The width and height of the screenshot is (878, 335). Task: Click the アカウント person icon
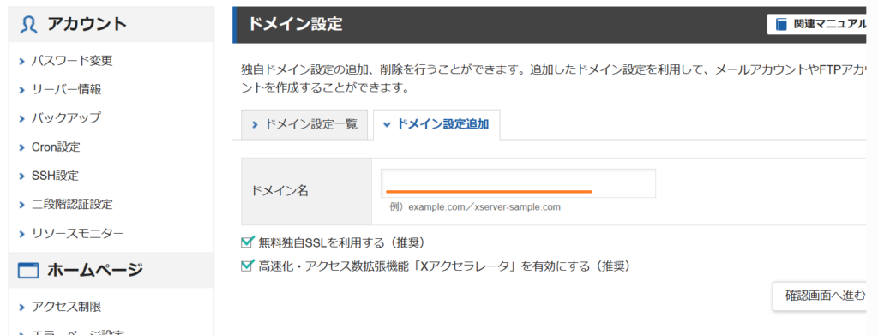[x=28, y=24]
